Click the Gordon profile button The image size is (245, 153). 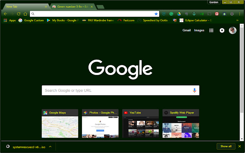[x=214, y=2]
